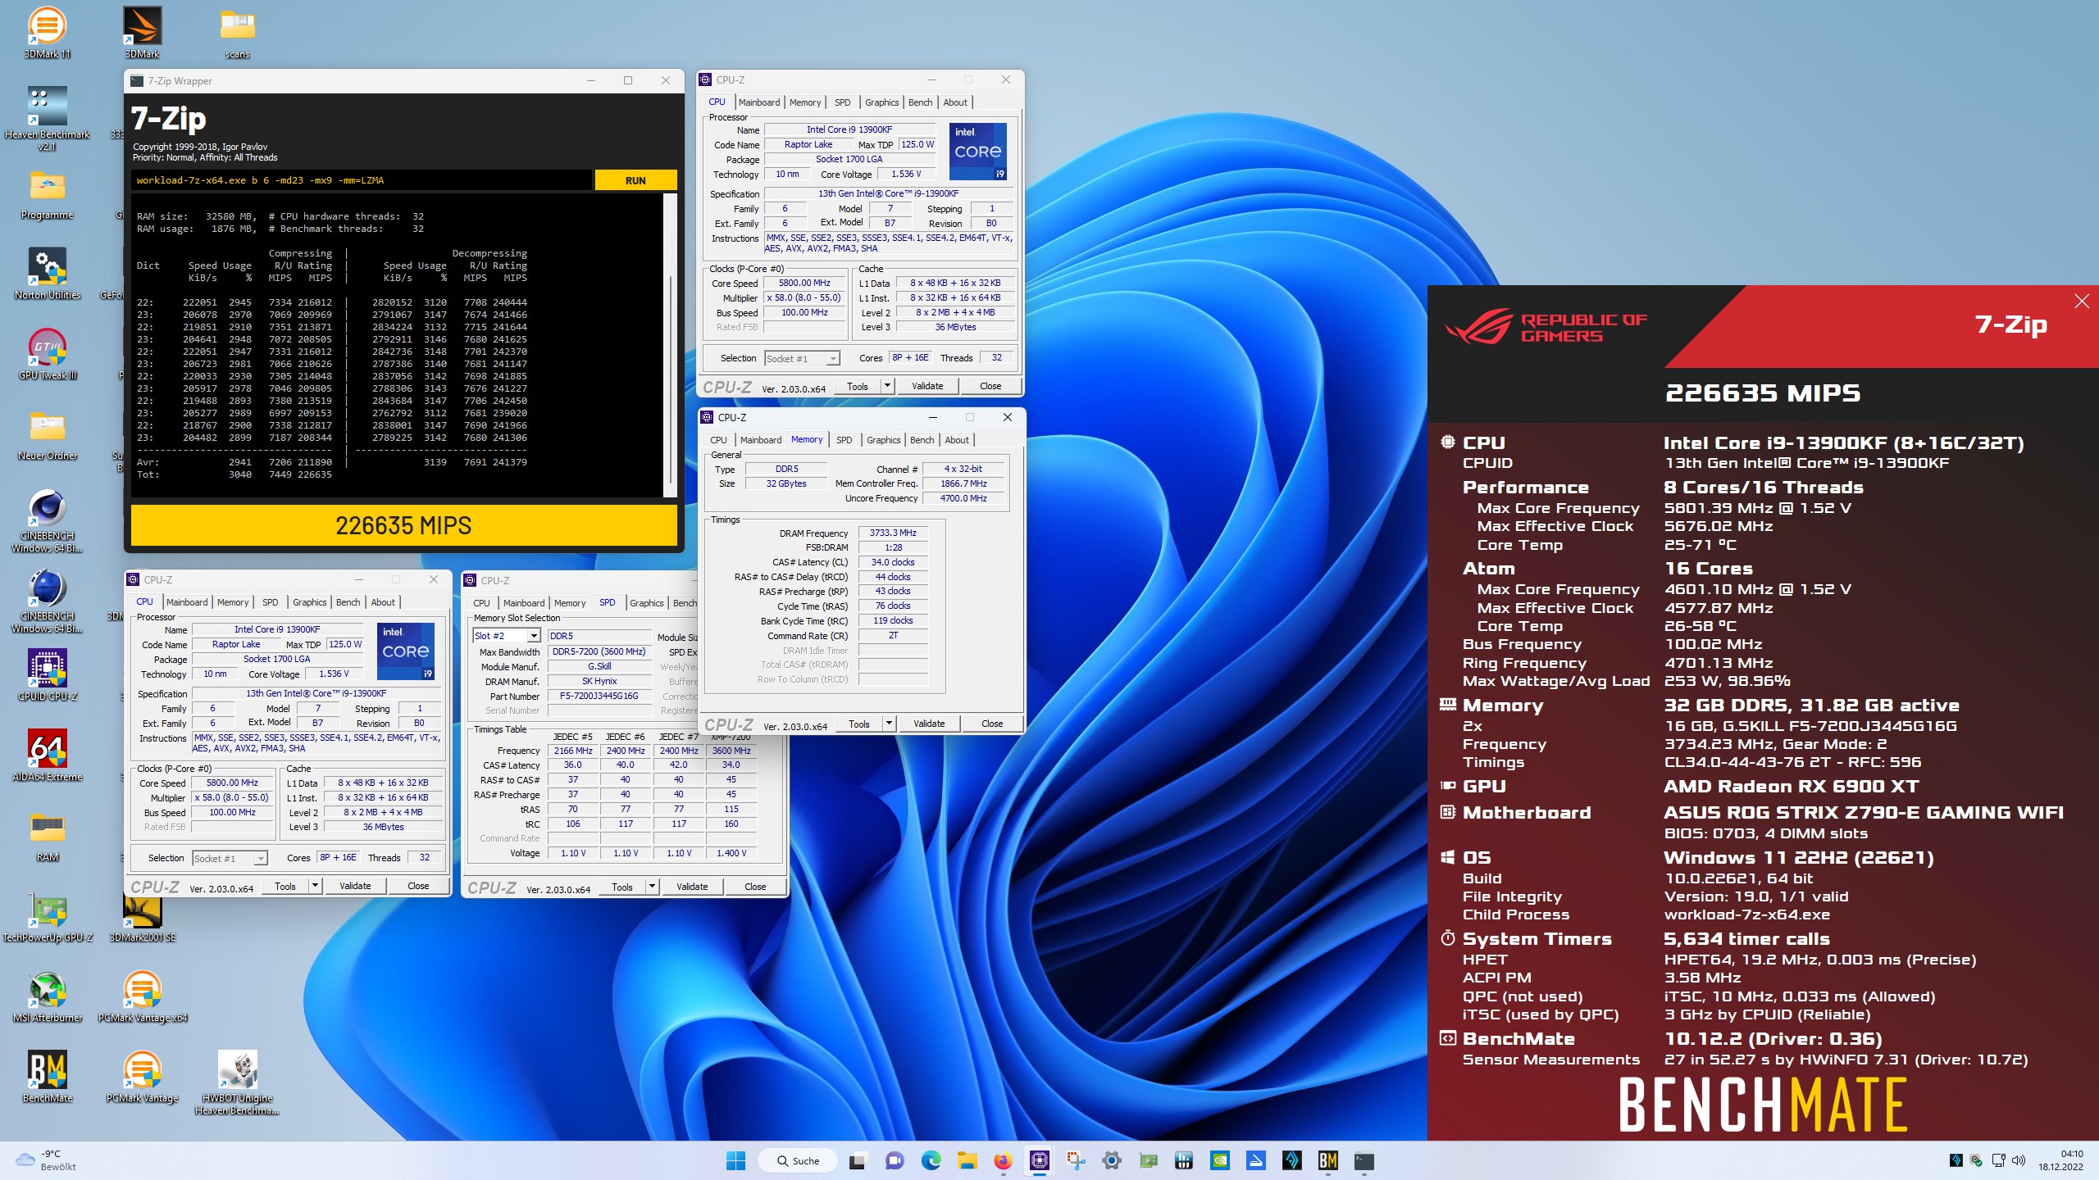Click Close in the Memory CPU-Z window
The width and height of the screenshot is (2099, 1180).
(991, 724)
